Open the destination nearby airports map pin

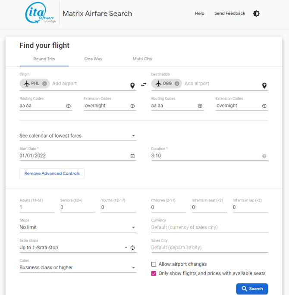tap(264, 85)
